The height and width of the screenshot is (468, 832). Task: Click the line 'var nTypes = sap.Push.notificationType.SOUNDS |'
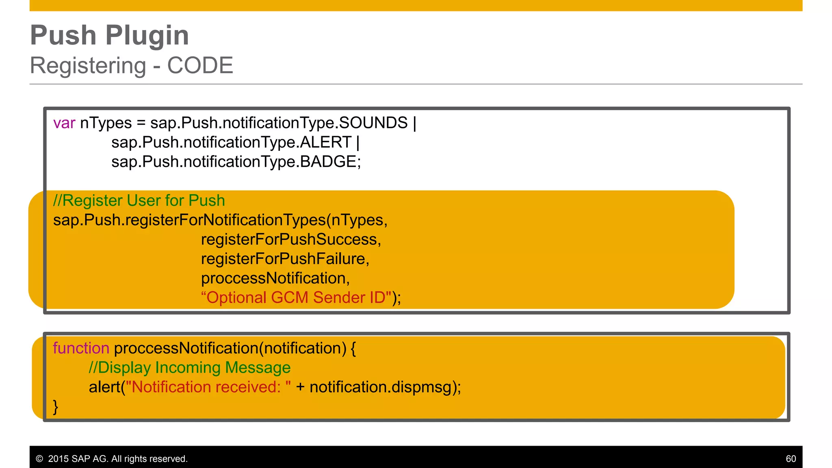(235, 123)
